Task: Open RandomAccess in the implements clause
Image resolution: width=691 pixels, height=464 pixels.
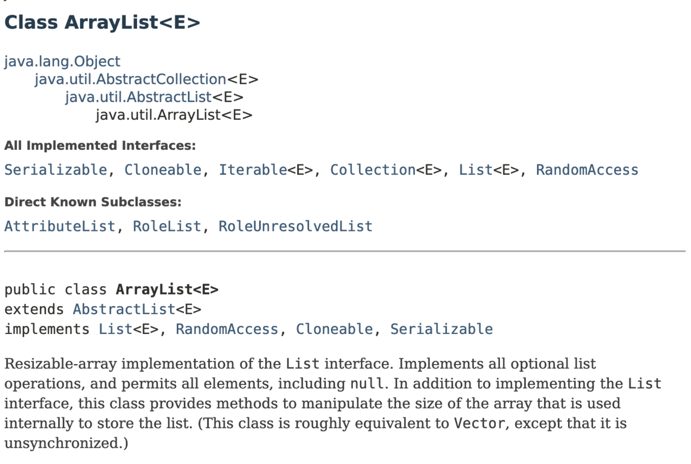Action: [x=227, y=329]
